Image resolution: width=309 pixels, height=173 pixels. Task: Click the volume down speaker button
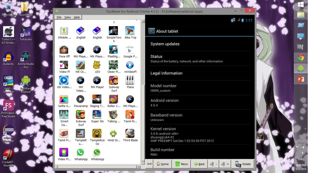(213, 164)
